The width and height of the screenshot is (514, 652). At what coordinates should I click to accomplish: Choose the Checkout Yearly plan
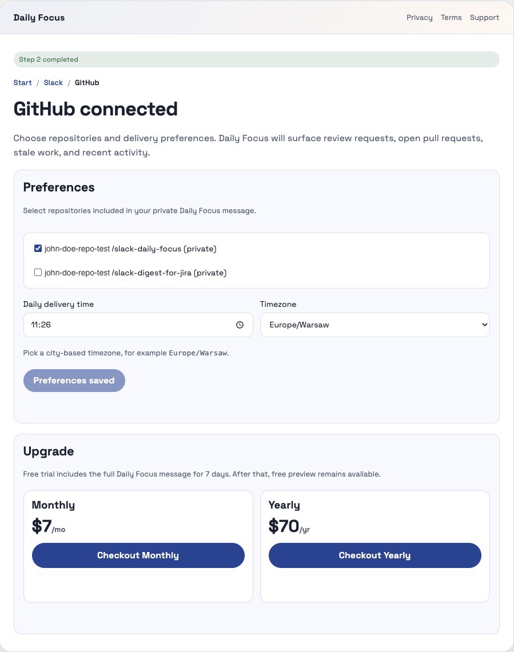point(374,555)
